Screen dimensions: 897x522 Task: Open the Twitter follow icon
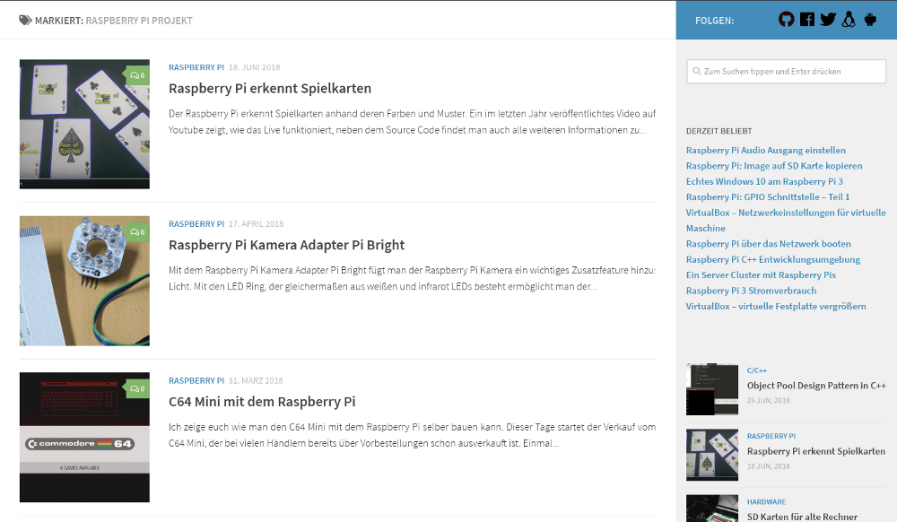click(x=828, y=20)
